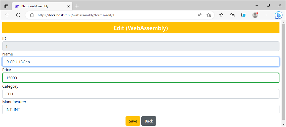Screen dimensions: 286x127
Task: Open a new tab with plus
Action: 77,6
